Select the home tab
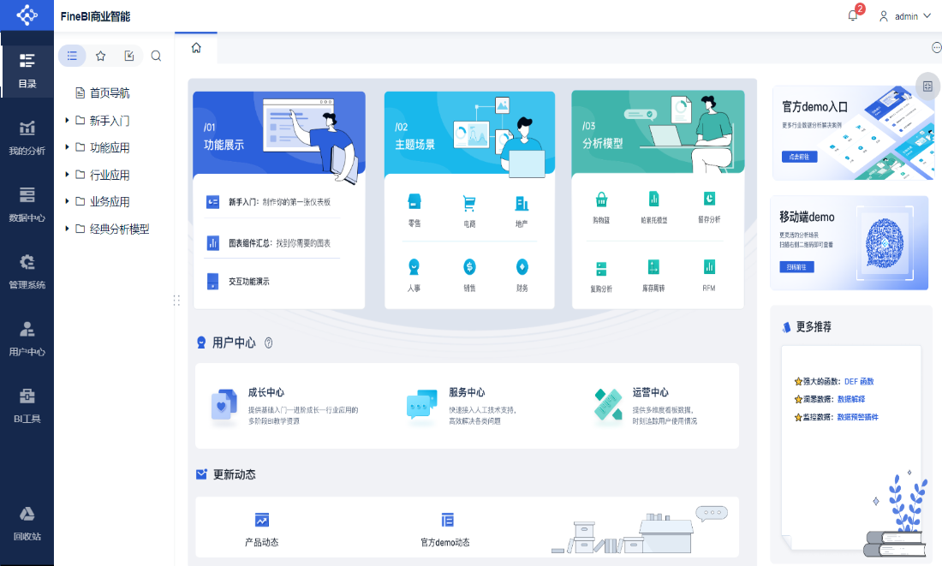The image size is (942, 566). click(196, 48)
